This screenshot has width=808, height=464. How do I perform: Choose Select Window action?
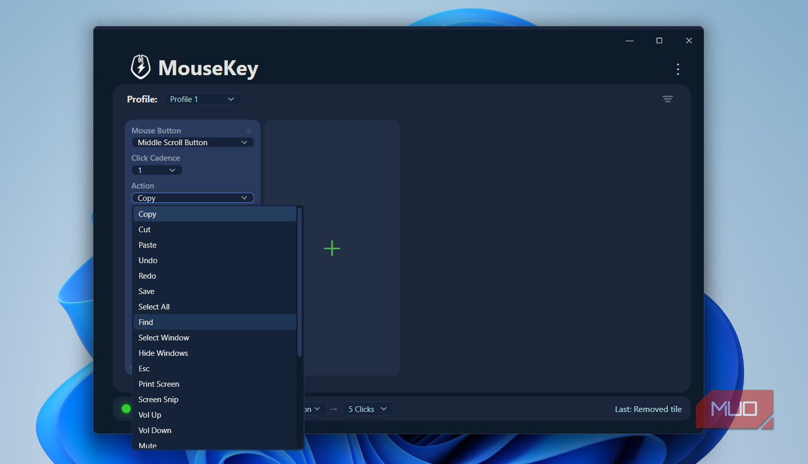coord(215,338)
